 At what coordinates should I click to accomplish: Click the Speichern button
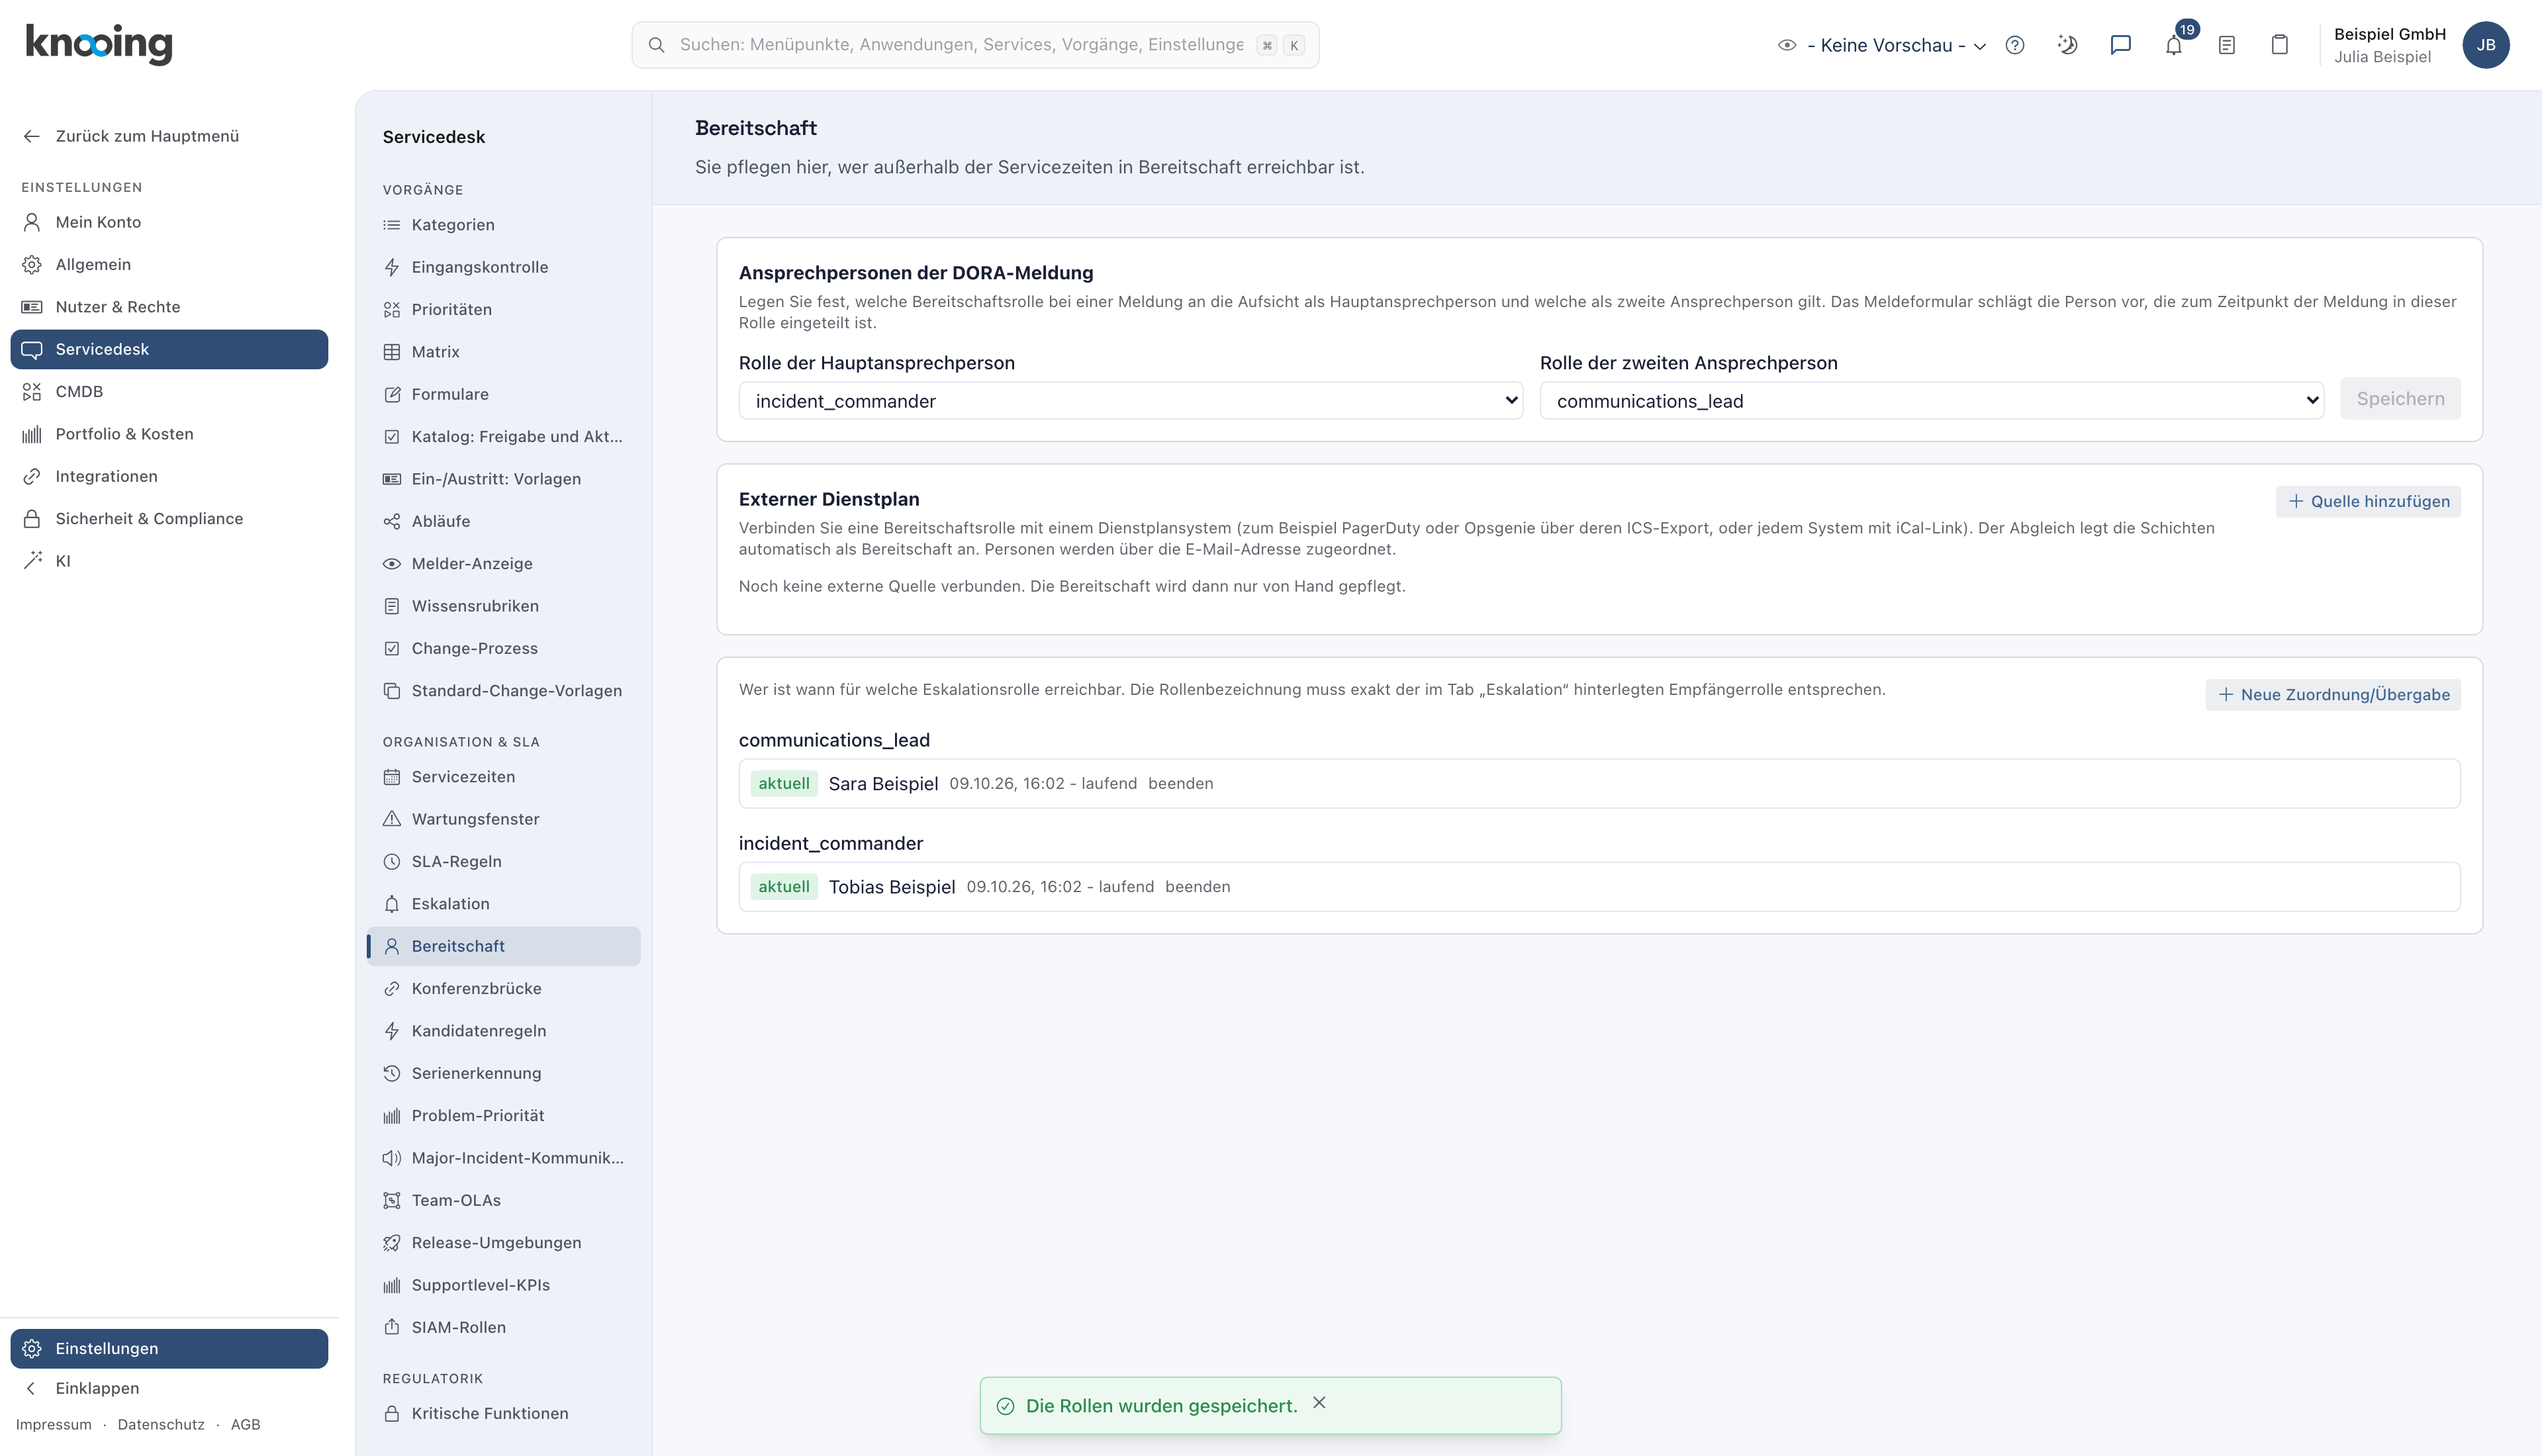[2400, 399]
